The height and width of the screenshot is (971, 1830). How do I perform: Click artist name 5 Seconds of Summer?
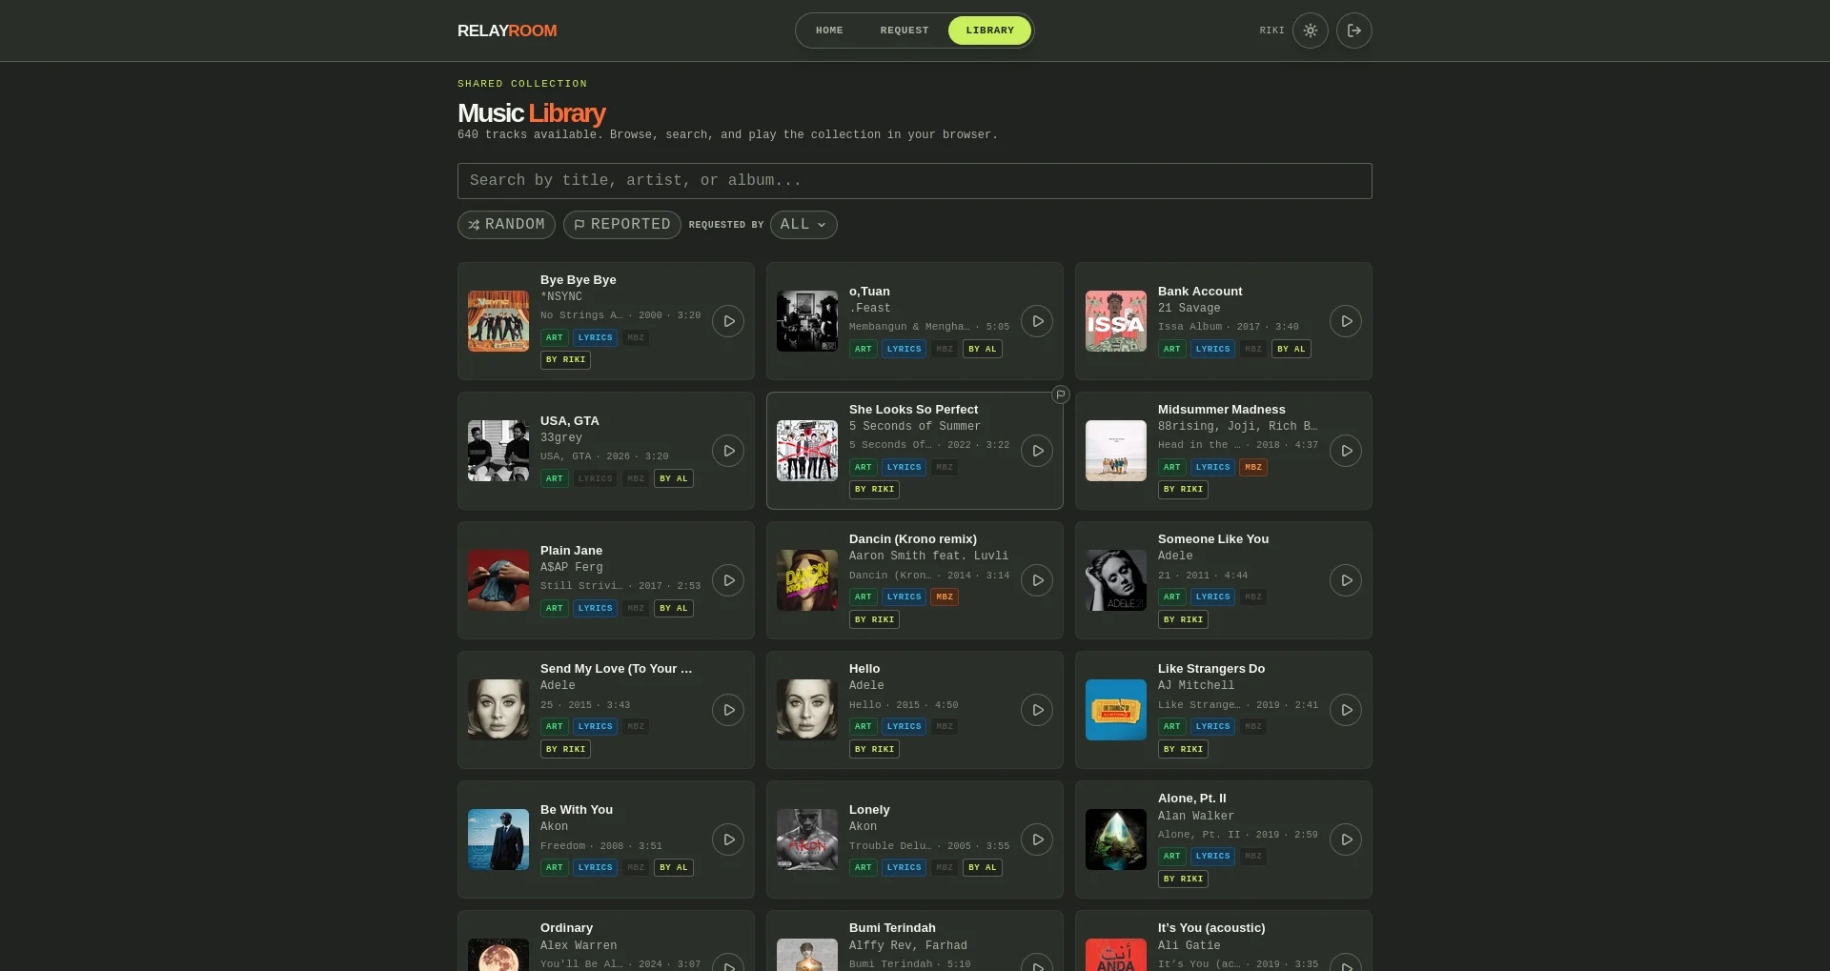(x=915, y=427)
